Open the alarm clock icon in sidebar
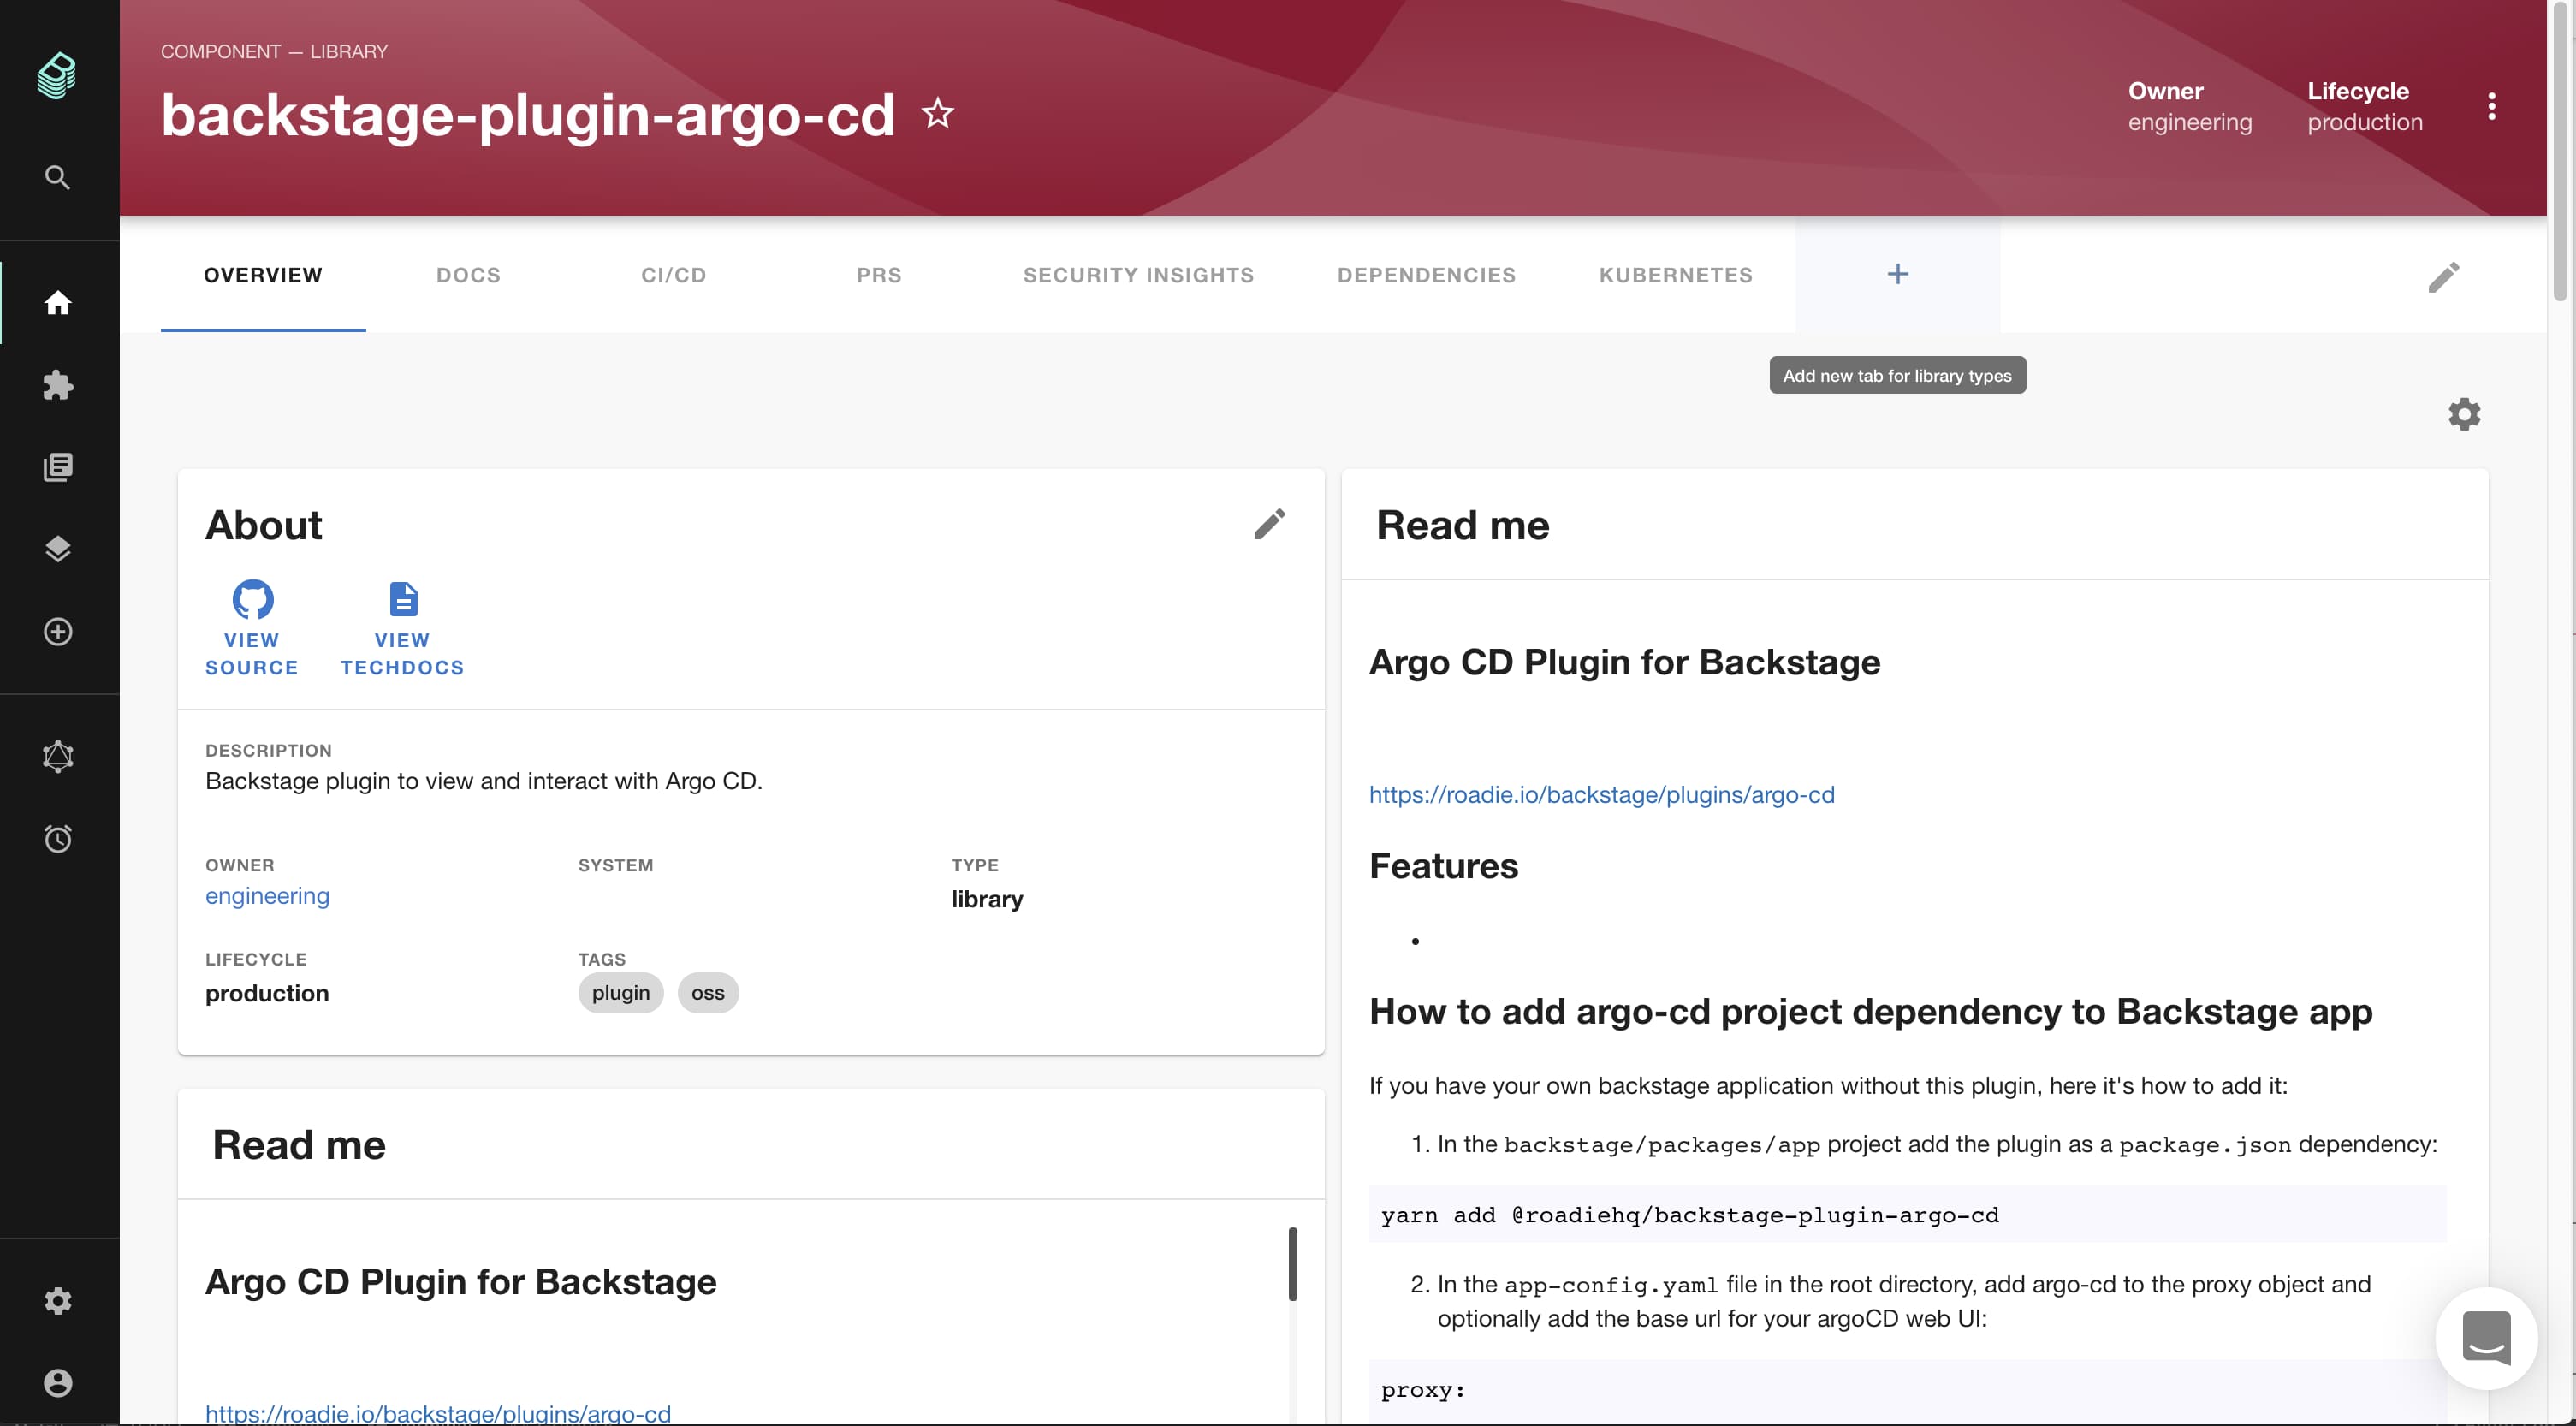 58,838
